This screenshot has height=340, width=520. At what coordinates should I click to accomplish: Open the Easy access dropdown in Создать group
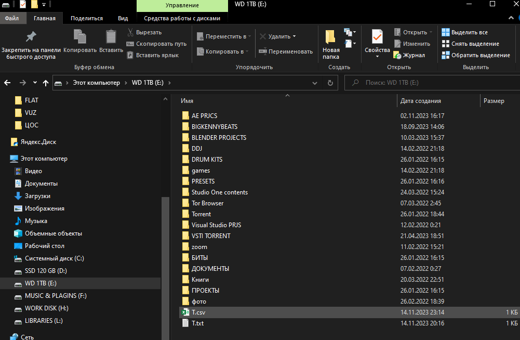click(x=350, y=44)
